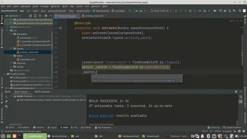Expand the values folder
This screenshot has height=139, width=247.
(11, 67)
